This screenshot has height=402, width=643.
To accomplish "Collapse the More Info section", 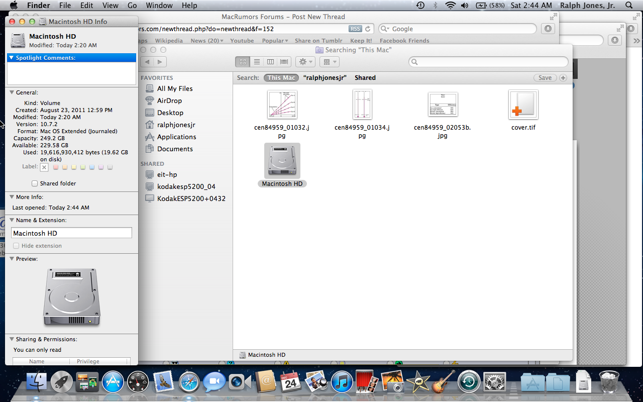I will 12,197.
